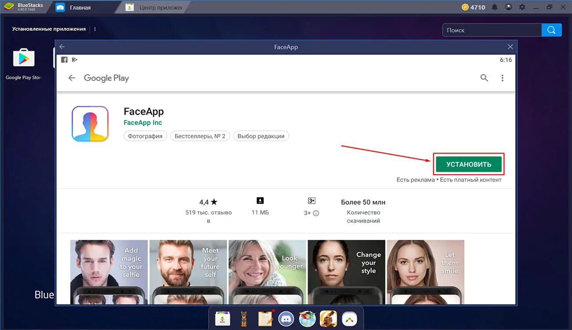Open BlueStacks settings gear
The height and width of the screenshot is (330, 572).
click(522, 7)
